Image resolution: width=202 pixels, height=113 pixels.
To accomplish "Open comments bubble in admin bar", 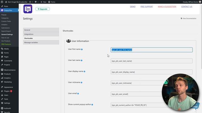I will (37, 2).
